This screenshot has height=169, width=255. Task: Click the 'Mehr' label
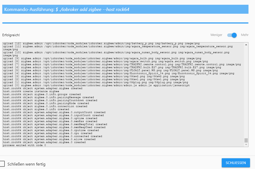tap(244, 35)
